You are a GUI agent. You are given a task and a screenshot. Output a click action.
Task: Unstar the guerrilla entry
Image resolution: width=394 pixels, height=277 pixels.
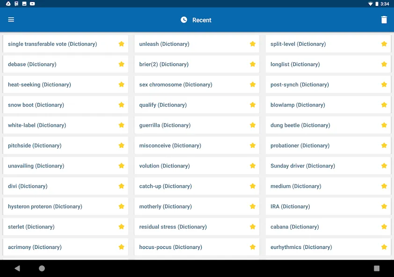(x=253, y=125)
